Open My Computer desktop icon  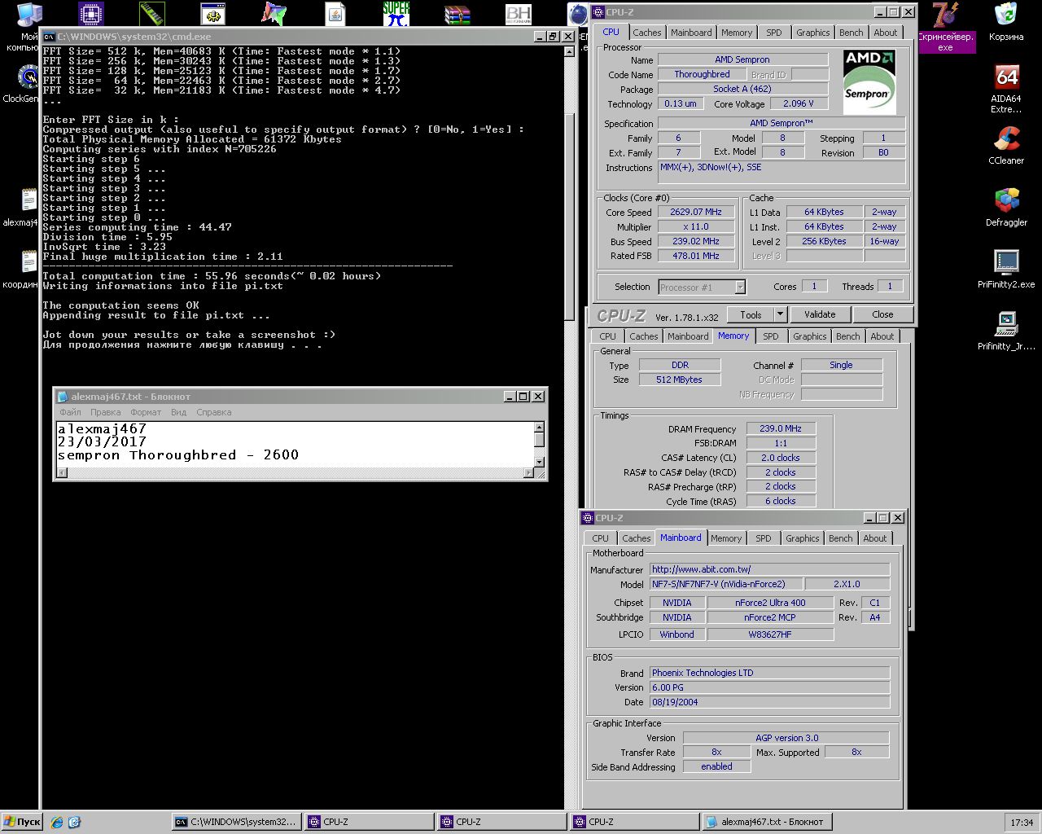[29, 14]
